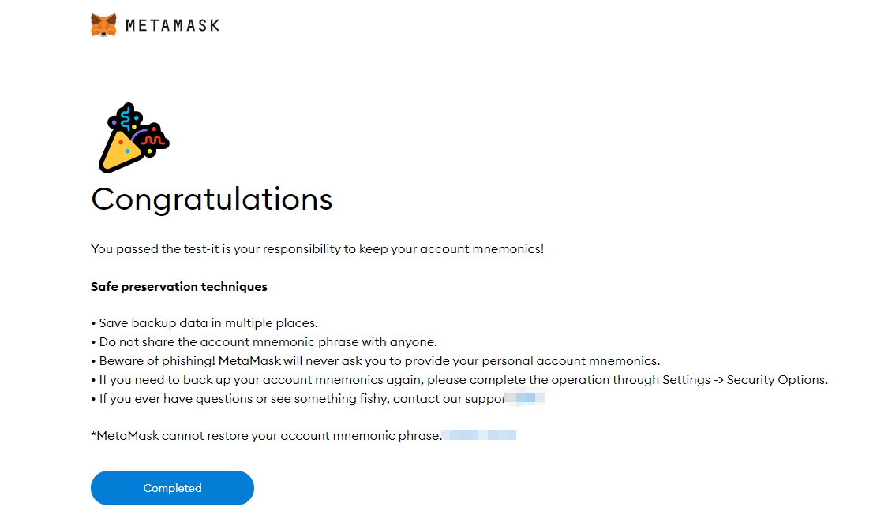873x518 pixels.
Task: Click the Safe preservation techniques heading
Action: [178, 286]
